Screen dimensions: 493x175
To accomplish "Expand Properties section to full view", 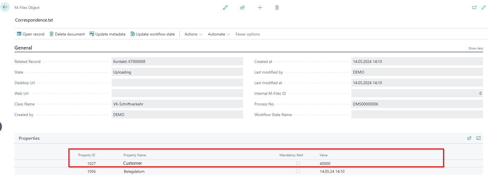I will pos(478,138).
